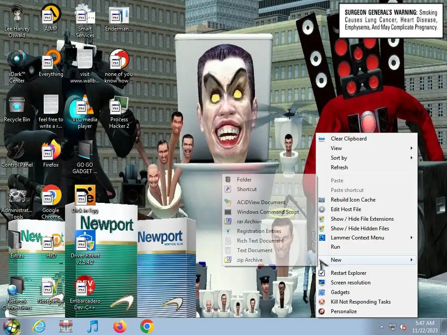447x335 pixels.
Task: Open the Windows Start menu orb
Action: point(12,327)
